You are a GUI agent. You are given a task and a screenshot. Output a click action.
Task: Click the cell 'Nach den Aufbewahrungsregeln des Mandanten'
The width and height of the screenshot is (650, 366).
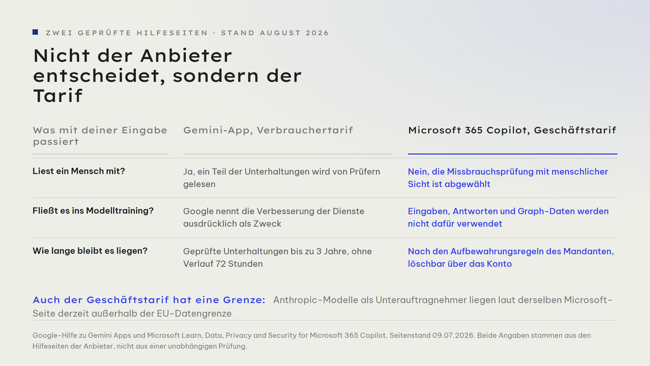(511, 258)
